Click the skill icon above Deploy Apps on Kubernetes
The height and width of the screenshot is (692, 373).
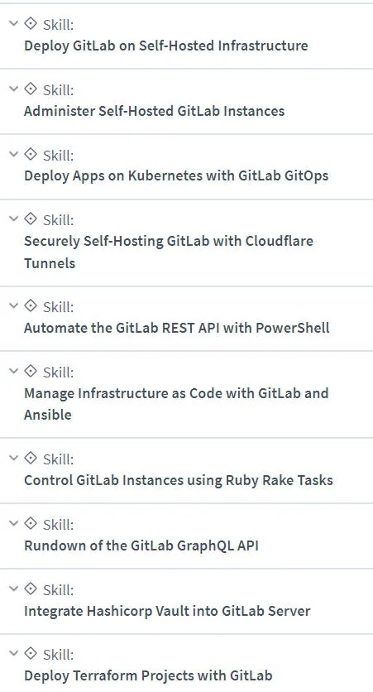tap(30, 154)
